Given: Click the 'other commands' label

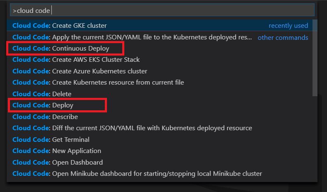Looking at the screenshot, I should pos(283,37).
